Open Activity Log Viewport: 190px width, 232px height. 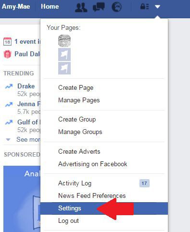(x=75, y=183)
